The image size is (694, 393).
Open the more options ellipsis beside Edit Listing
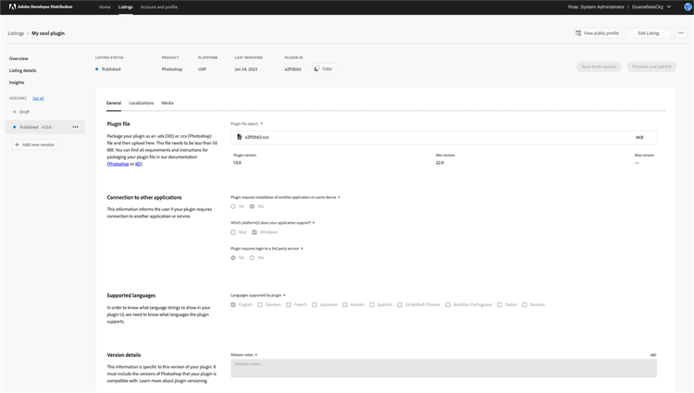(x=681, y=33)
